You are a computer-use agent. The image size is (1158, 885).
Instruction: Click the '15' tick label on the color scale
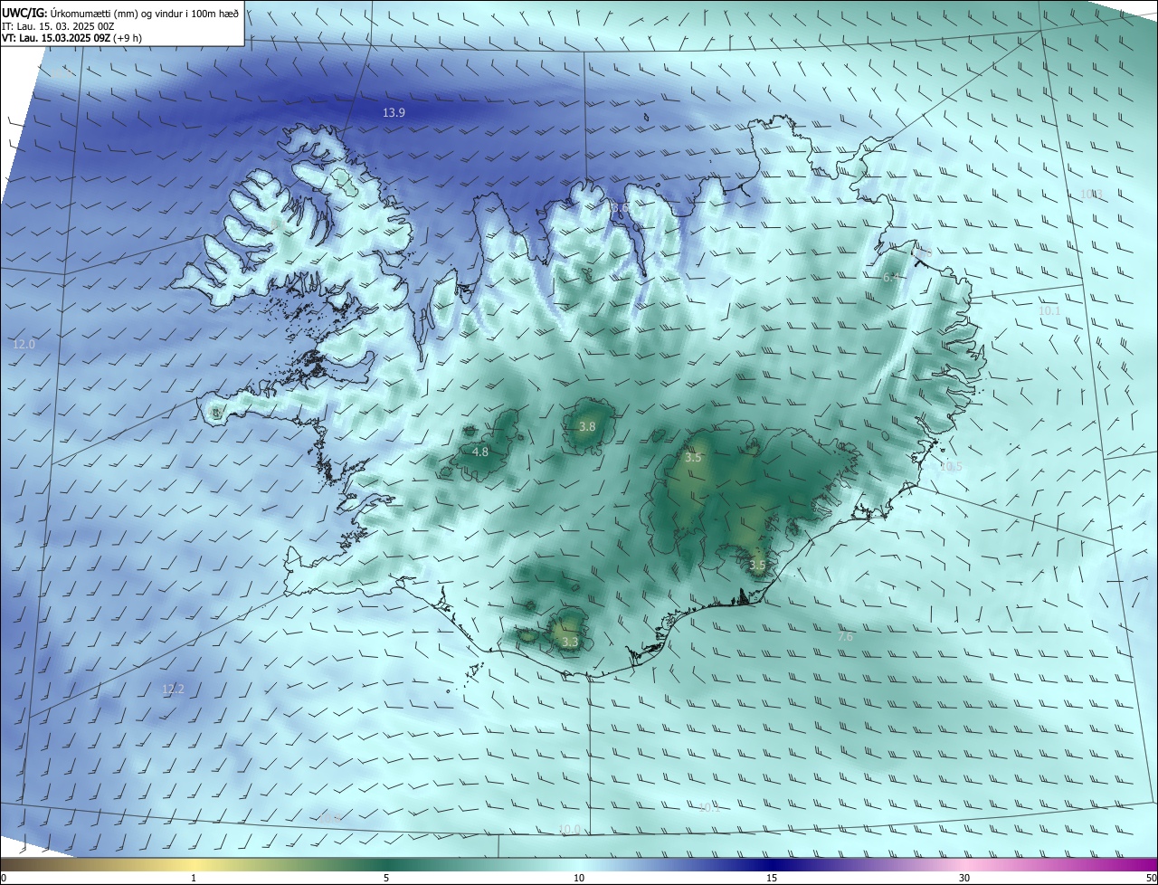tap(772, 878)
